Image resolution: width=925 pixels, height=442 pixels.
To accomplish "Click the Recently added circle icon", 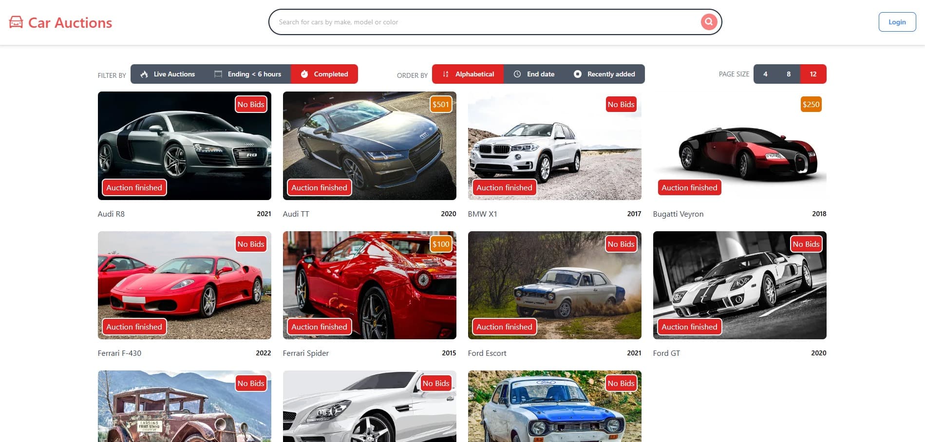I will [x=578, y=74].
